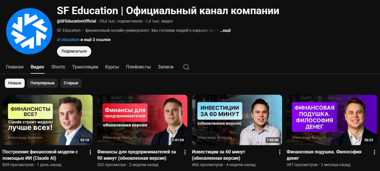Go to the Главная tab
The image size is (380, 171).
15,67
